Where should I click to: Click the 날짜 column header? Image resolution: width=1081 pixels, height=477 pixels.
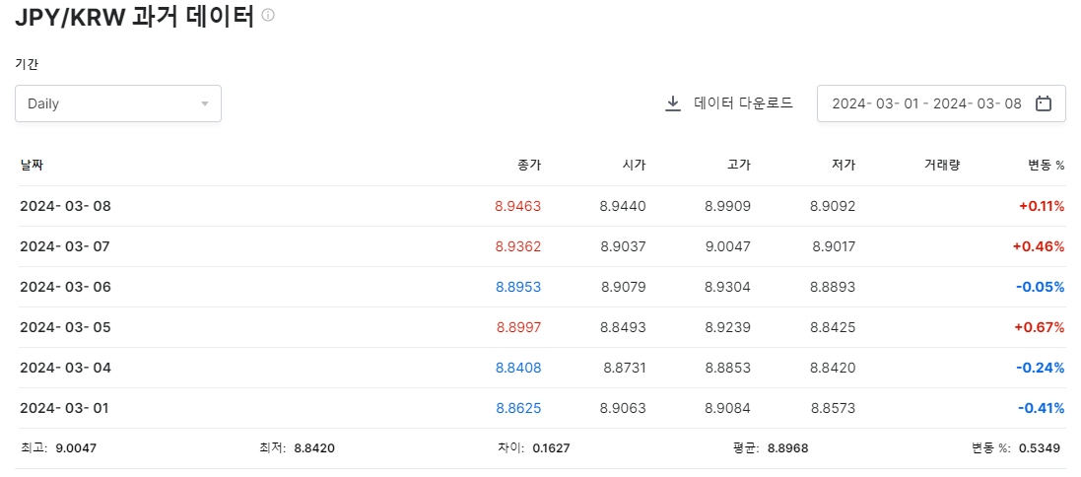pos(32,165)
